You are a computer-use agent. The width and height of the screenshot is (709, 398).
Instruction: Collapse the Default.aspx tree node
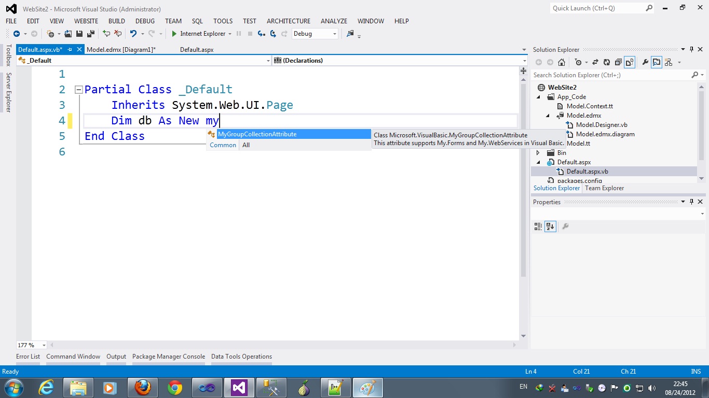(x=538, y=162)
